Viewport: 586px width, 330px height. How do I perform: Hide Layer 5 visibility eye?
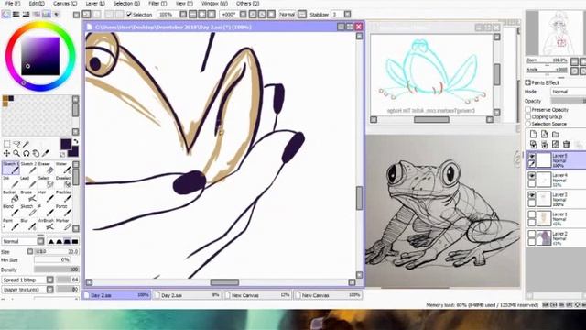[532, 157]
